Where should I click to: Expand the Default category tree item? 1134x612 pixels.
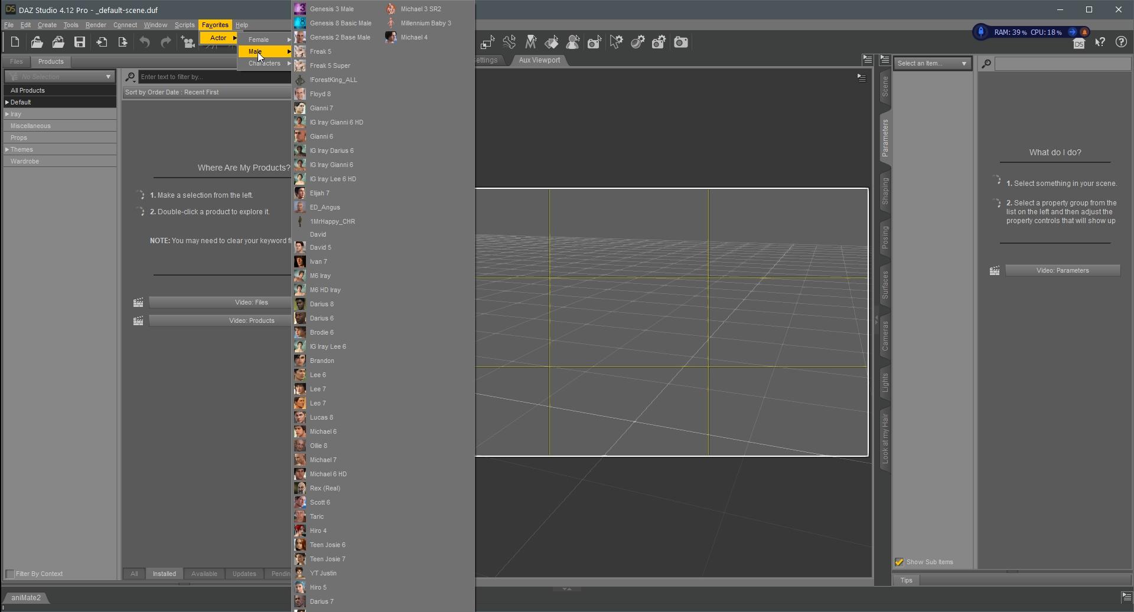click(x=7, y=102)
